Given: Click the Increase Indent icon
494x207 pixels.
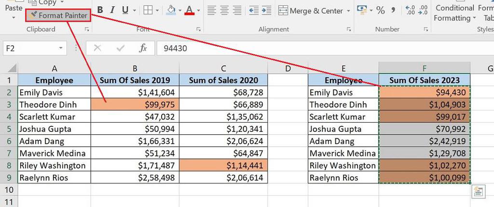Looking at the screenshot, I should 266,11.
